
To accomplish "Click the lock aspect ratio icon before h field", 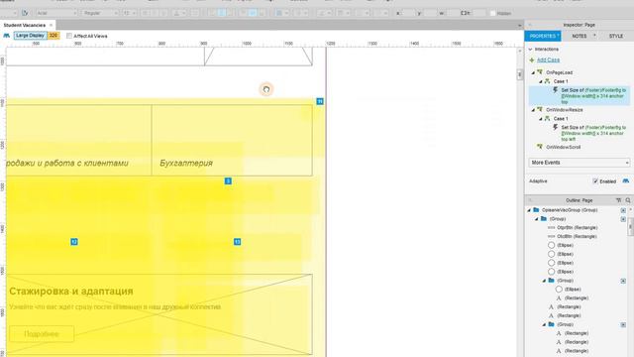I will 465,13.
